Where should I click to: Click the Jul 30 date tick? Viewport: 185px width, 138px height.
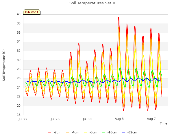pyautogui.click(x=87, y=119)
